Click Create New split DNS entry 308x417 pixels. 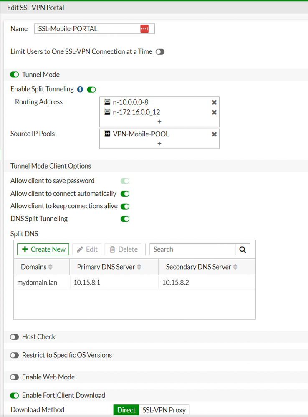(43, 250)
